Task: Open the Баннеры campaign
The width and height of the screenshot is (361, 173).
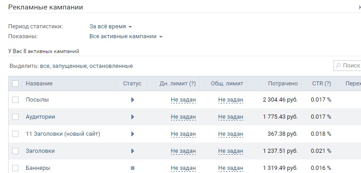Action: [38, 168]
